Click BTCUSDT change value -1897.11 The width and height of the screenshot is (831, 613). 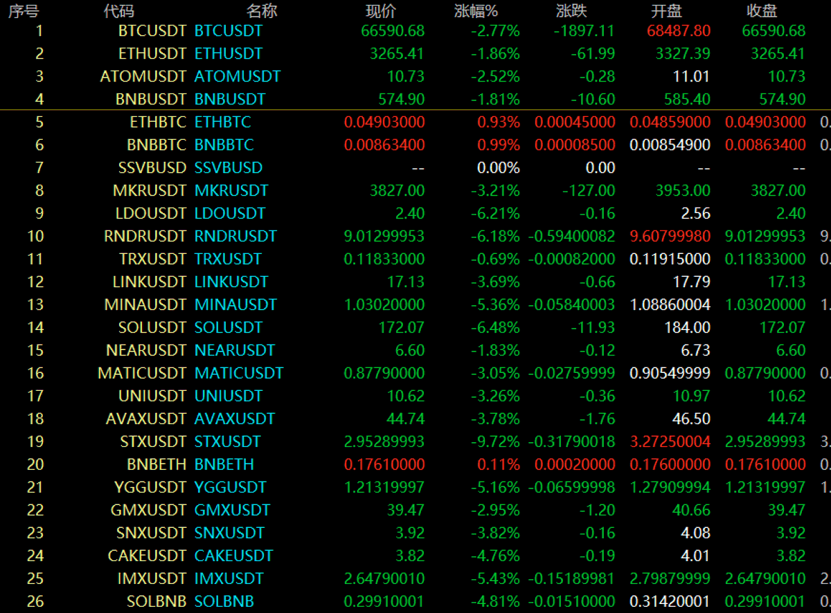[x=584, y=30]
